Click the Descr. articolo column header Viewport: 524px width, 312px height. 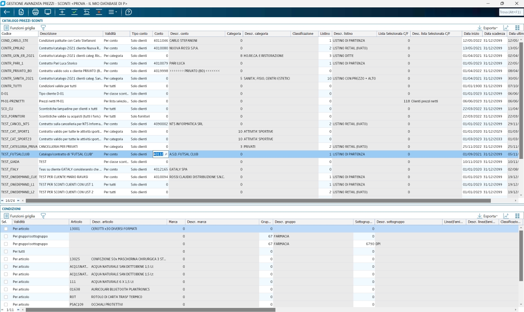pos(102,222)
